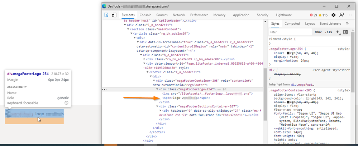Toggle the computed styles sidebar icon
This screenshot has width=358, height=146.
pyautogui.click(x=345, y=32)
